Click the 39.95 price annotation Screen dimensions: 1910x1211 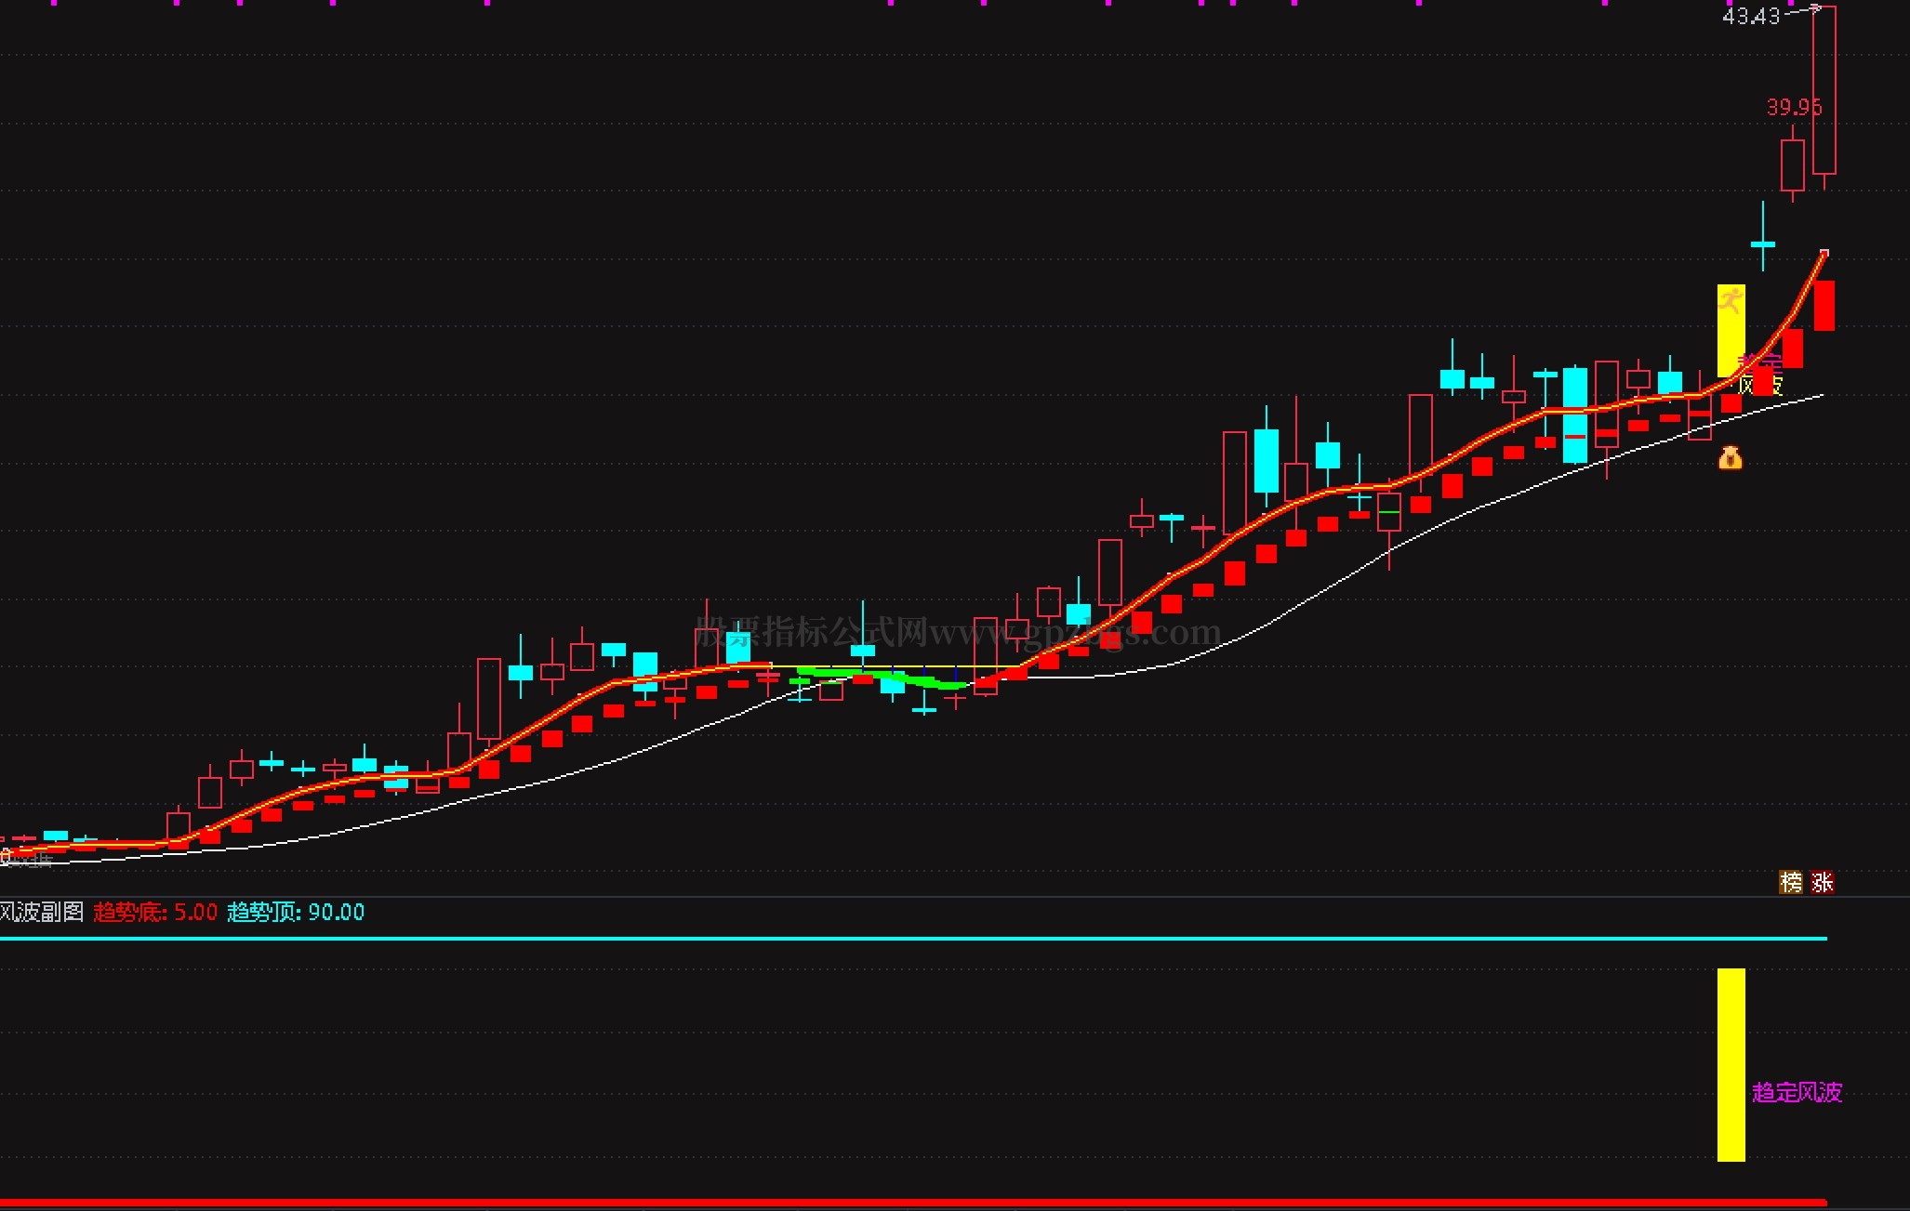pyautogui.click(x=1793, y=107)
